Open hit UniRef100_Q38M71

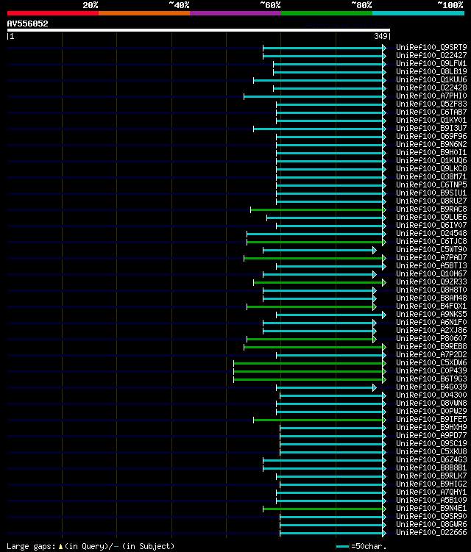[431, 176]
